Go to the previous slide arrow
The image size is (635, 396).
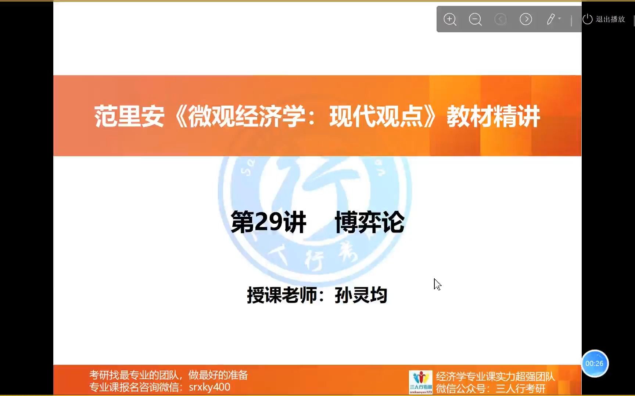[x=501, y=19]
